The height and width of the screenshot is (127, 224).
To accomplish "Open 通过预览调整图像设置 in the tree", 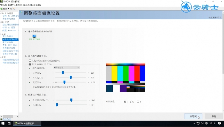I will click(x=11, y=25).
